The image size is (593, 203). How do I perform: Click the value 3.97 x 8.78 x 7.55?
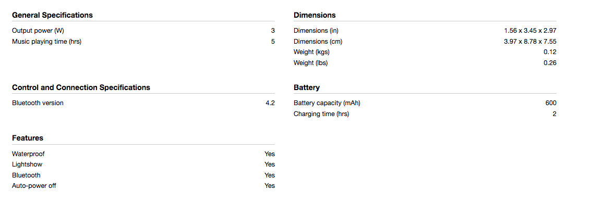(x=530, y=42)
